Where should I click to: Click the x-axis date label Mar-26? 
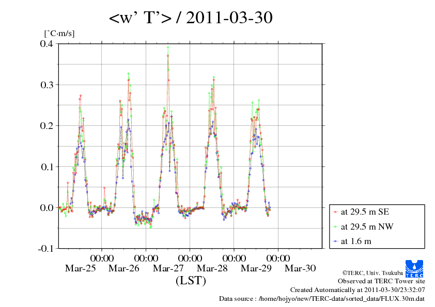click(x=123, y=268)
